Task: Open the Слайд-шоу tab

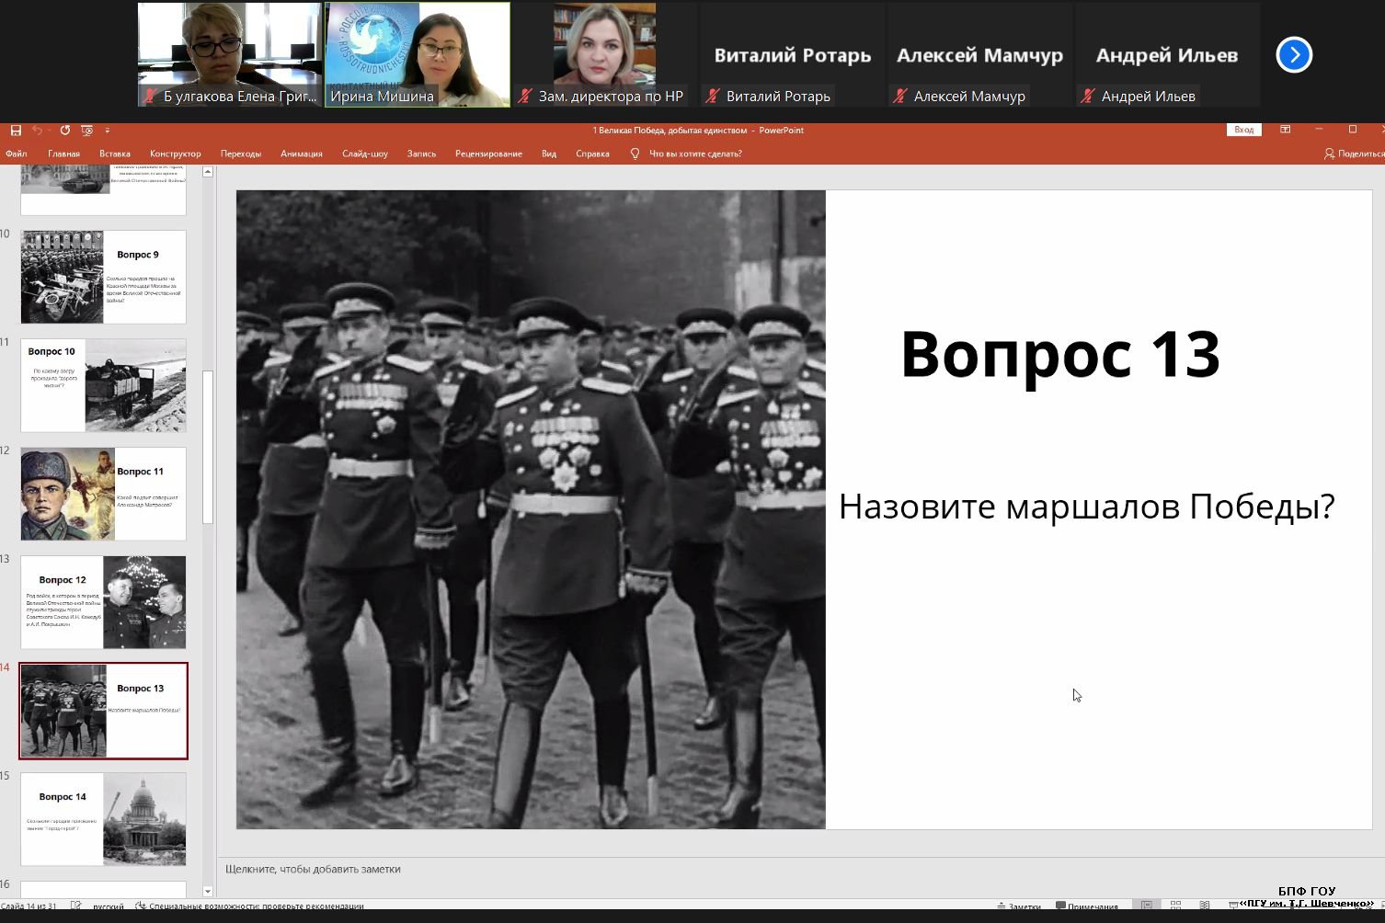Action: 365,154
